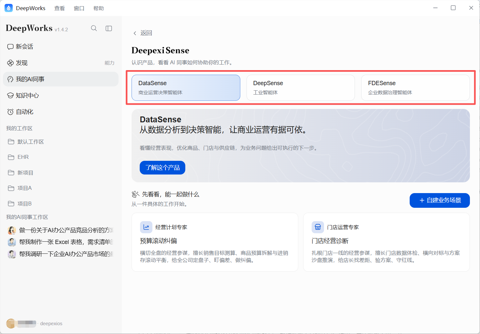Click the search magnifier icon in sidebar
Image resolution: width=480 pixels, height=334 pixels.
click(x=94, y=28)
